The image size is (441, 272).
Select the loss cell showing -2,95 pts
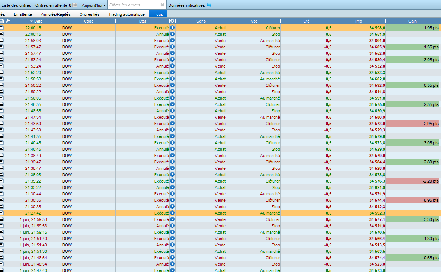point(412,124)
